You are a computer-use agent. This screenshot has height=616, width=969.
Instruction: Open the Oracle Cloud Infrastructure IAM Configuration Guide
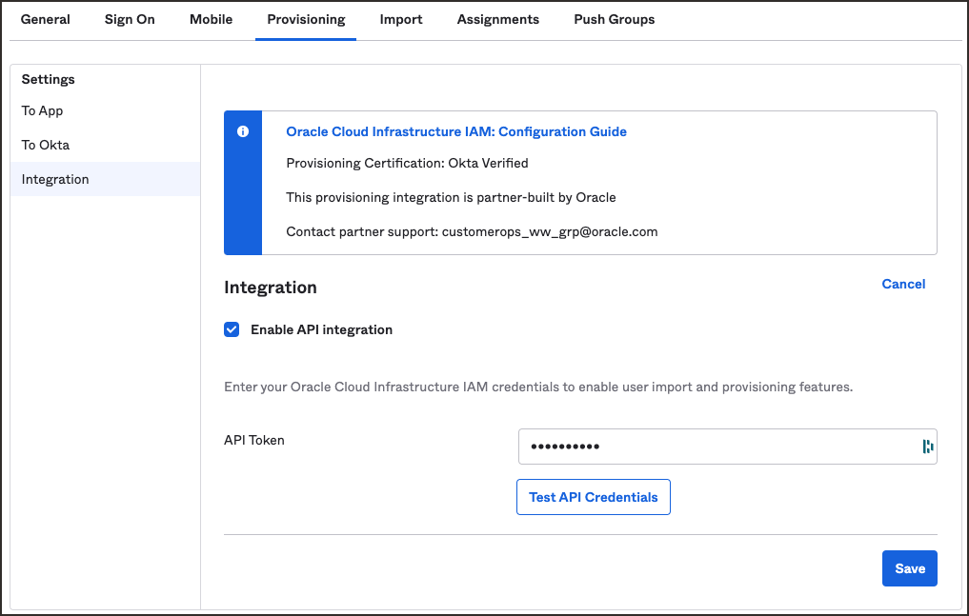pyautogui.click(x=455, y=131)
